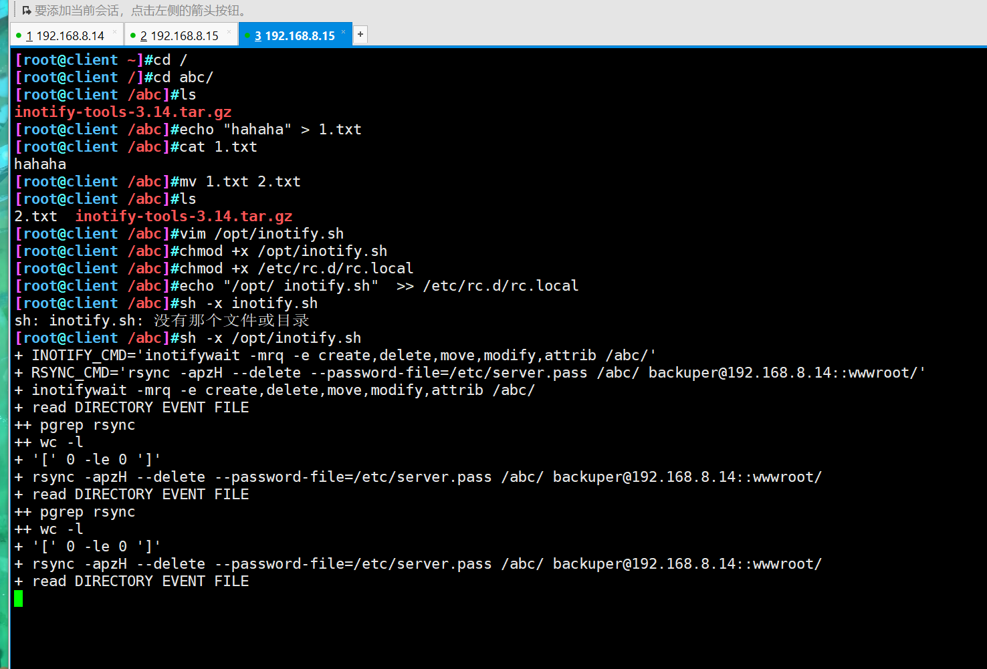Close the active tab 3 192.168.8.15
The height and width of the screenshot is (669, 987).
pos(344,31)
